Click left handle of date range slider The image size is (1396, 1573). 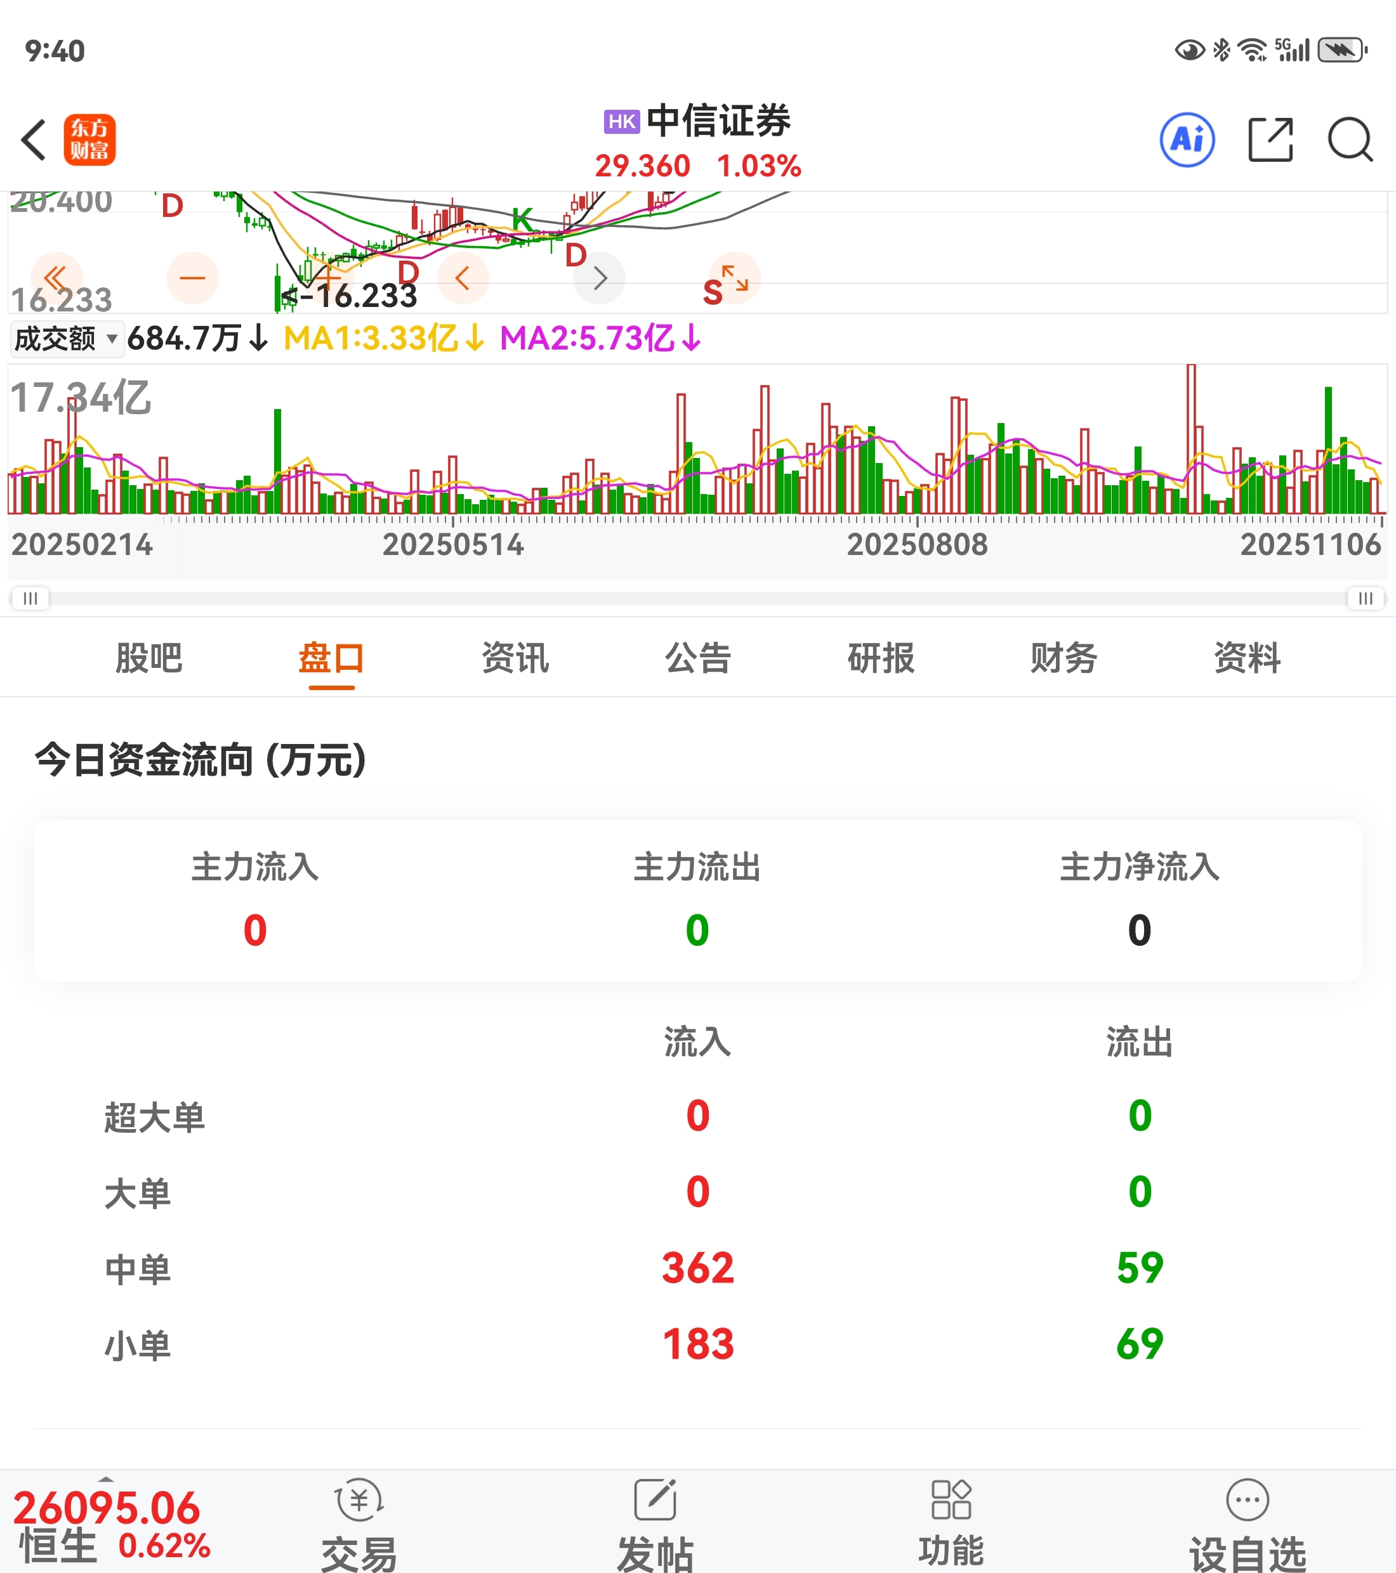coord(30,598)
